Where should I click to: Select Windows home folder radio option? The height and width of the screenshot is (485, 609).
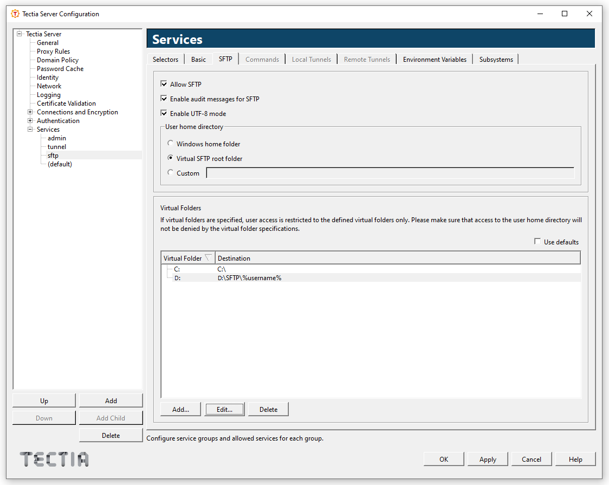coord(170,143)
